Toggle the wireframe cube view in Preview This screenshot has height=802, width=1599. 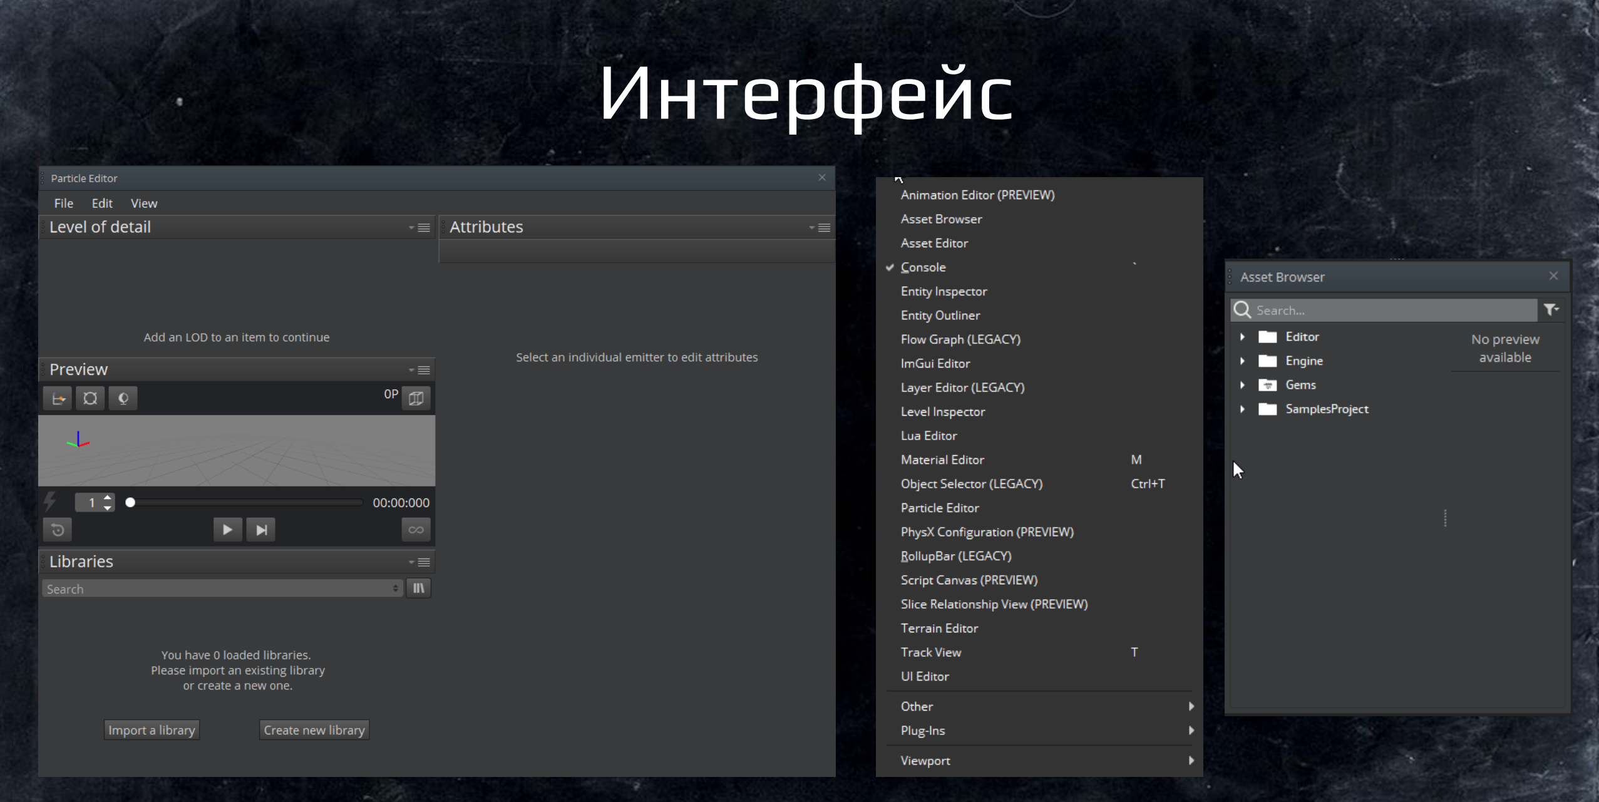[x=416, y=398]
